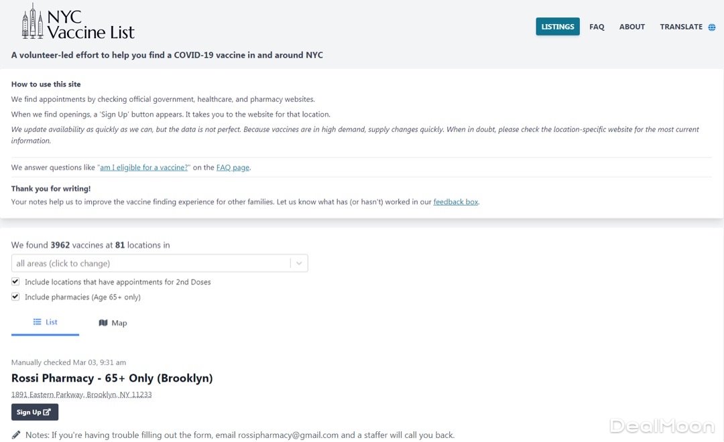Click the pencil notes icon

[x=16, y=435]
